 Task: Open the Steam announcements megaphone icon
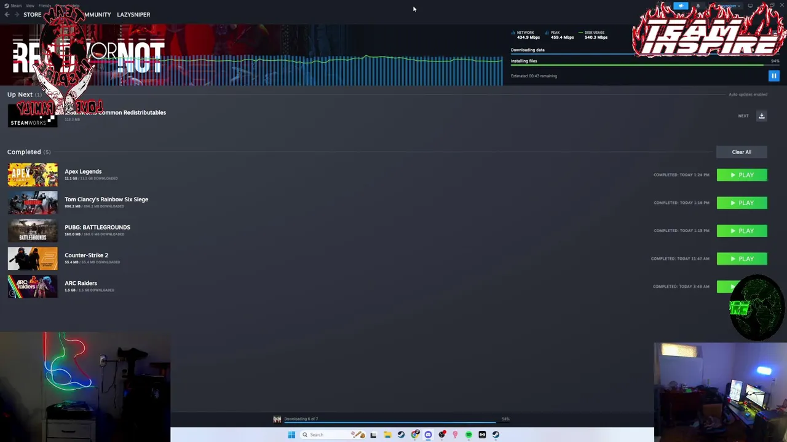681,6
